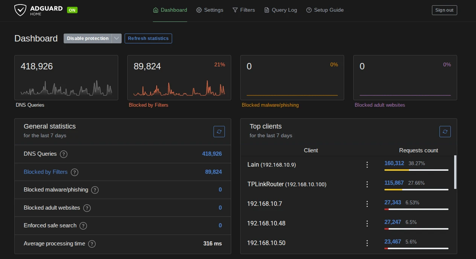Open options menu for TPLinkRouter client

(x=367, y=184)
